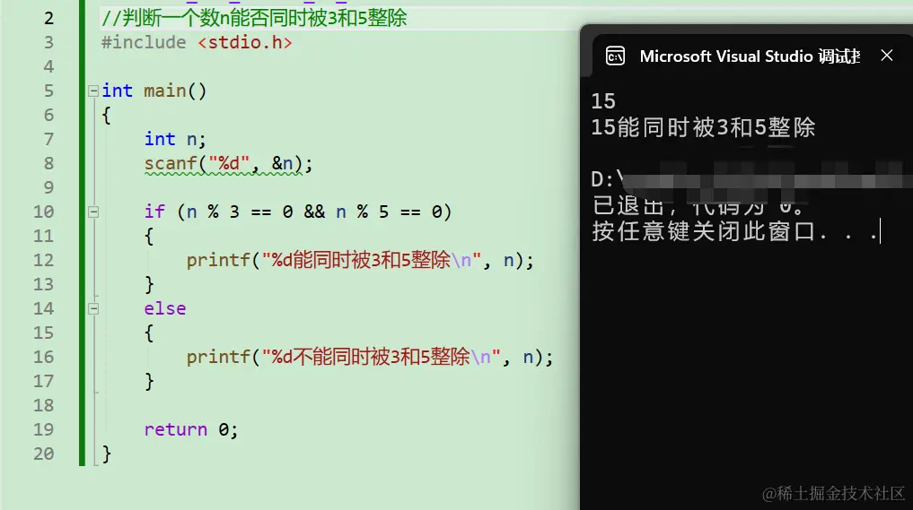913x510 pixels.
Task: Click the else keyword on line 14
Action: (x=165, y=309)
